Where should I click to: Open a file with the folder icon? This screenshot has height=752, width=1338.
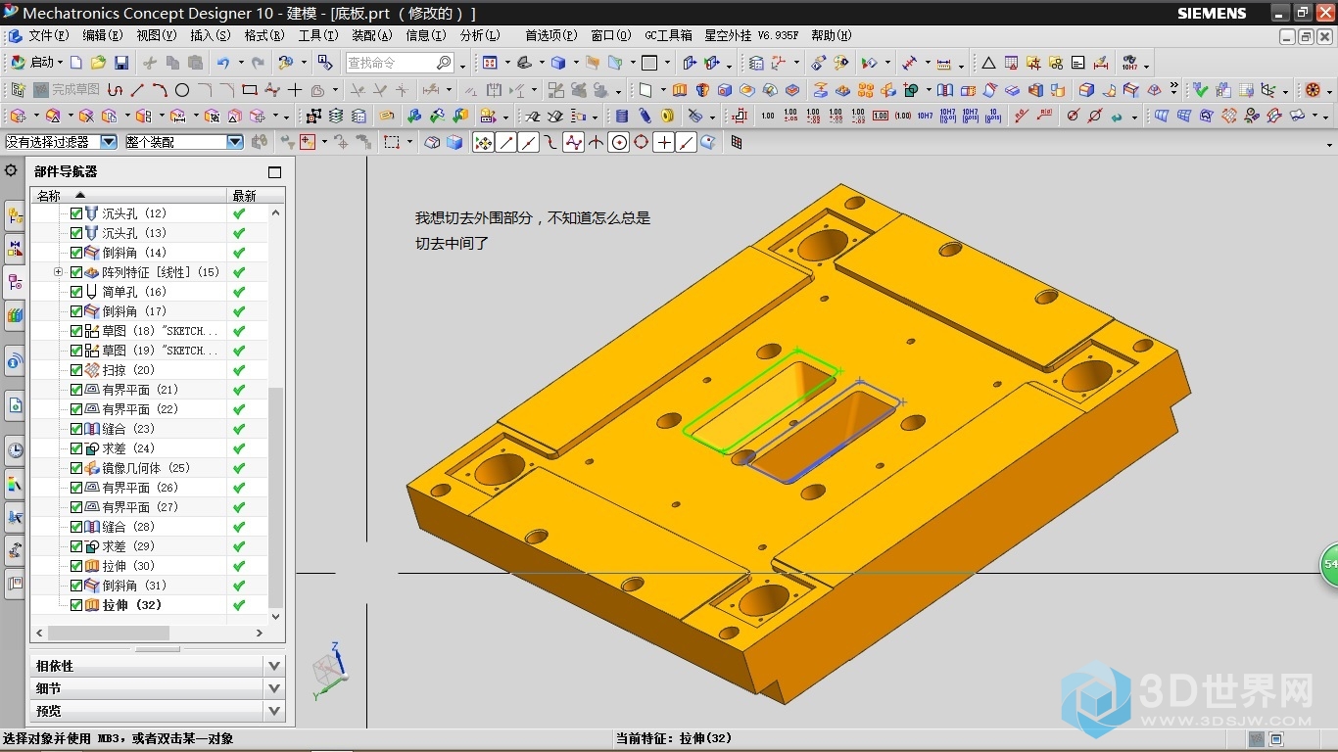[x=98, y=63]
